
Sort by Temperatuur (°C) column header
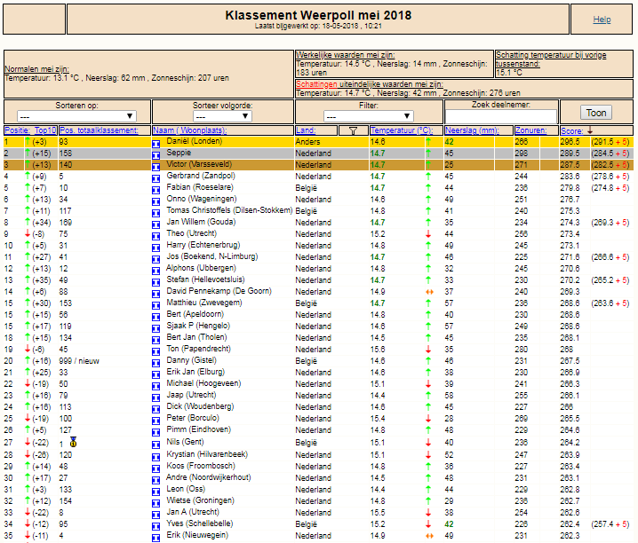tap(401, 130)
